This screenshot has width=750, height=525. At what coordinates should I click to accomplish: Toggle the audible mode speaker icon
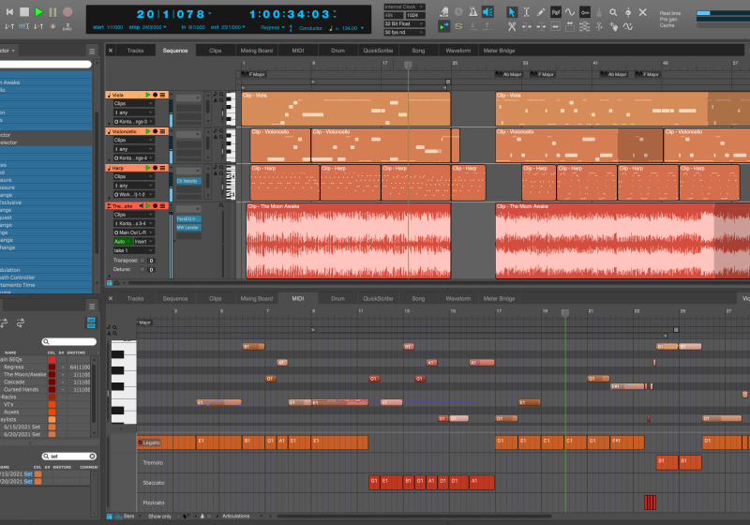coord(487,12)
